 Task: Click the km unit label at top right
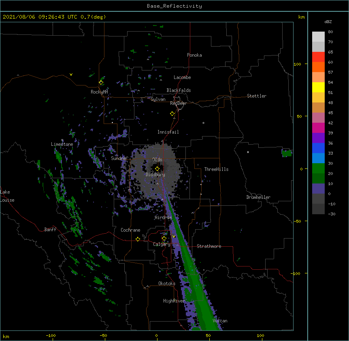point(302,17)
